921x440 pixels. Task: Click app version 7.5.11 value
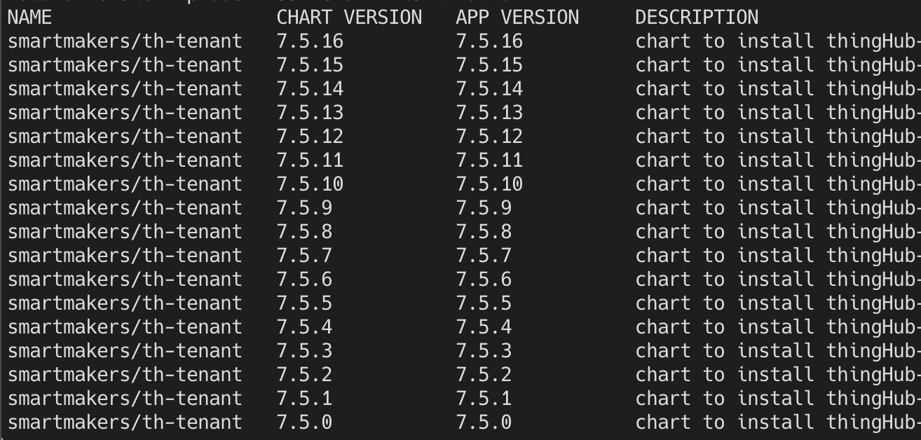489,160
